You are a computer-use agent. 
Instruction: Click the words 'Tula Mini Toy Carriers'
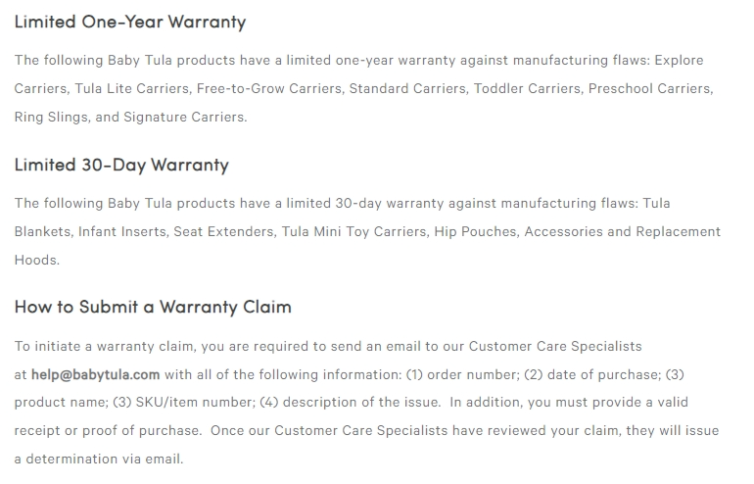point(353,231)
